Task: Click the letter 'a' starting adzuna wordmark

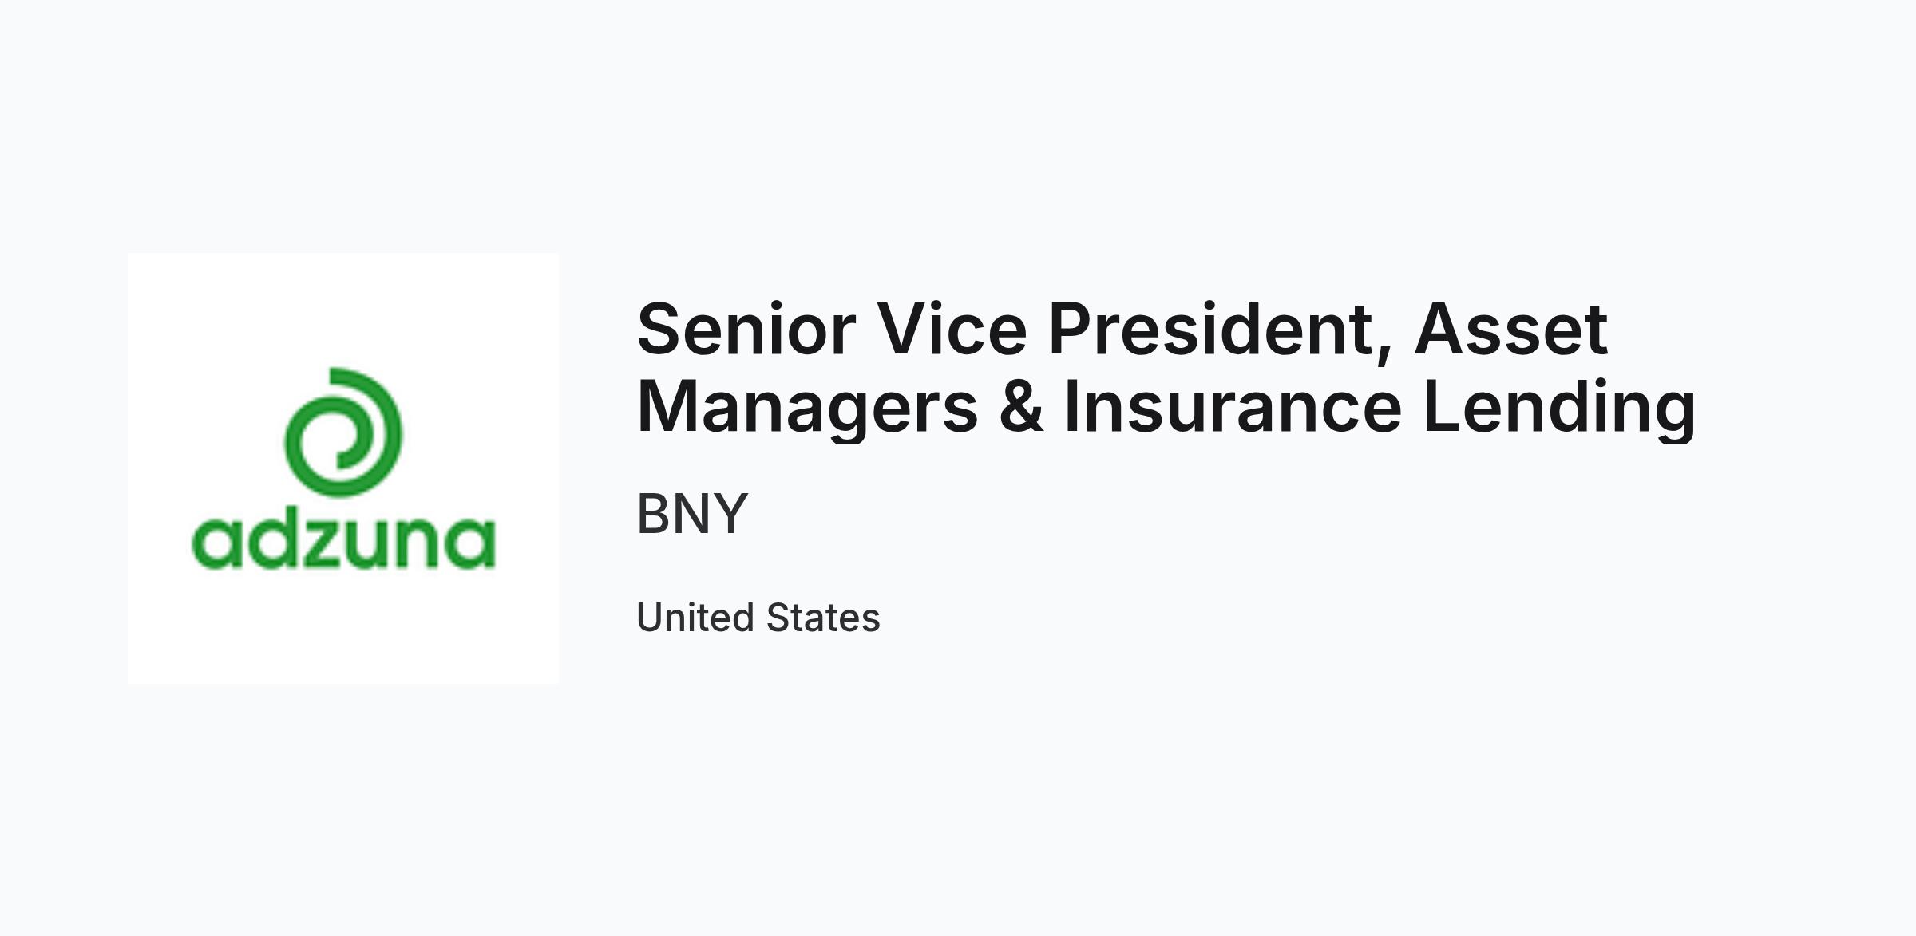Action: (217, 543)
